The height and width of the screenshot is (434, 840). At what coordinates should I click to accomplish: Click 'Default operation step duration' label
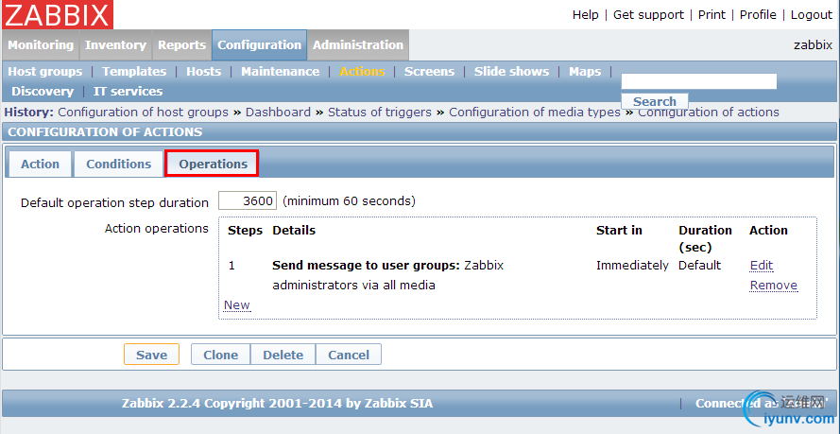114,203
